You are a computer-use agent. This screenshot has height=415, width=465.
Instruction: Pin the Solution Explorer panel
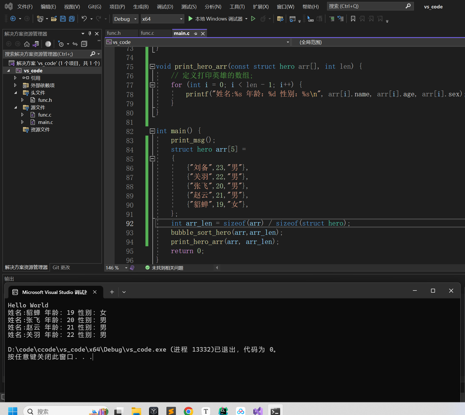[x=90, y=34]
